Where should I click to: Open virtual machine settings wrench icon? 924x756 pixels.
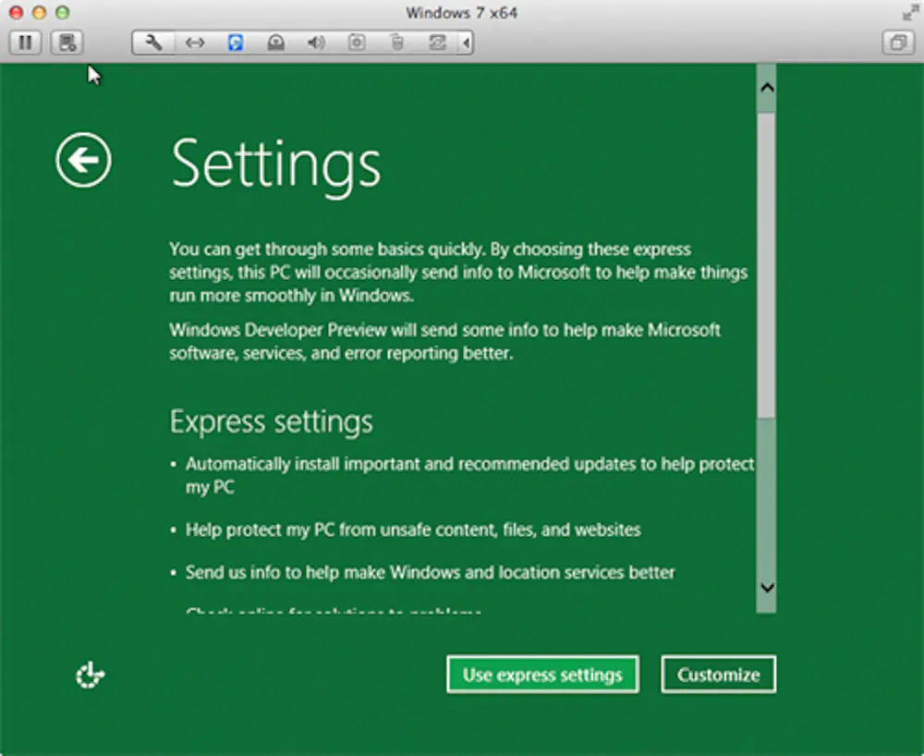point(154,43)
